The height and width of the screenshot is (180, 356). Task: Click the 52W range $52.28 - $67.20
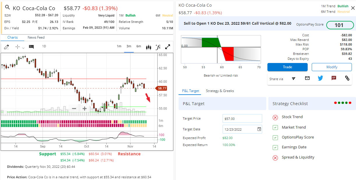pyautogui.click(x=47, y=15)
